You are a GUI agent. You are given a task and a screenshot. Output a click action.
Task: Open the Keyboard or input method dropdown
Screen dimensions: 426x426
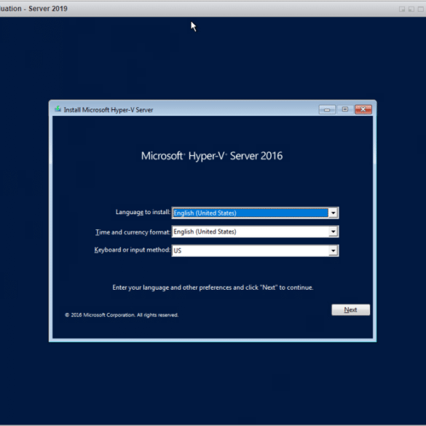click(x=255, y=251)
